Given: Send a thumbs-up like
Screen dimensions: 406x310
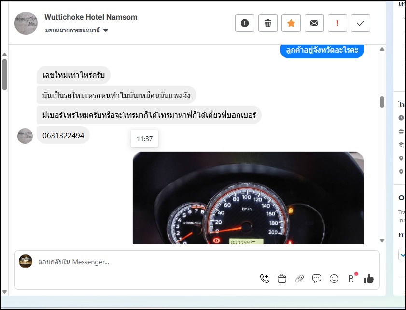Looking at the screenshot, I should coord(369,279).
